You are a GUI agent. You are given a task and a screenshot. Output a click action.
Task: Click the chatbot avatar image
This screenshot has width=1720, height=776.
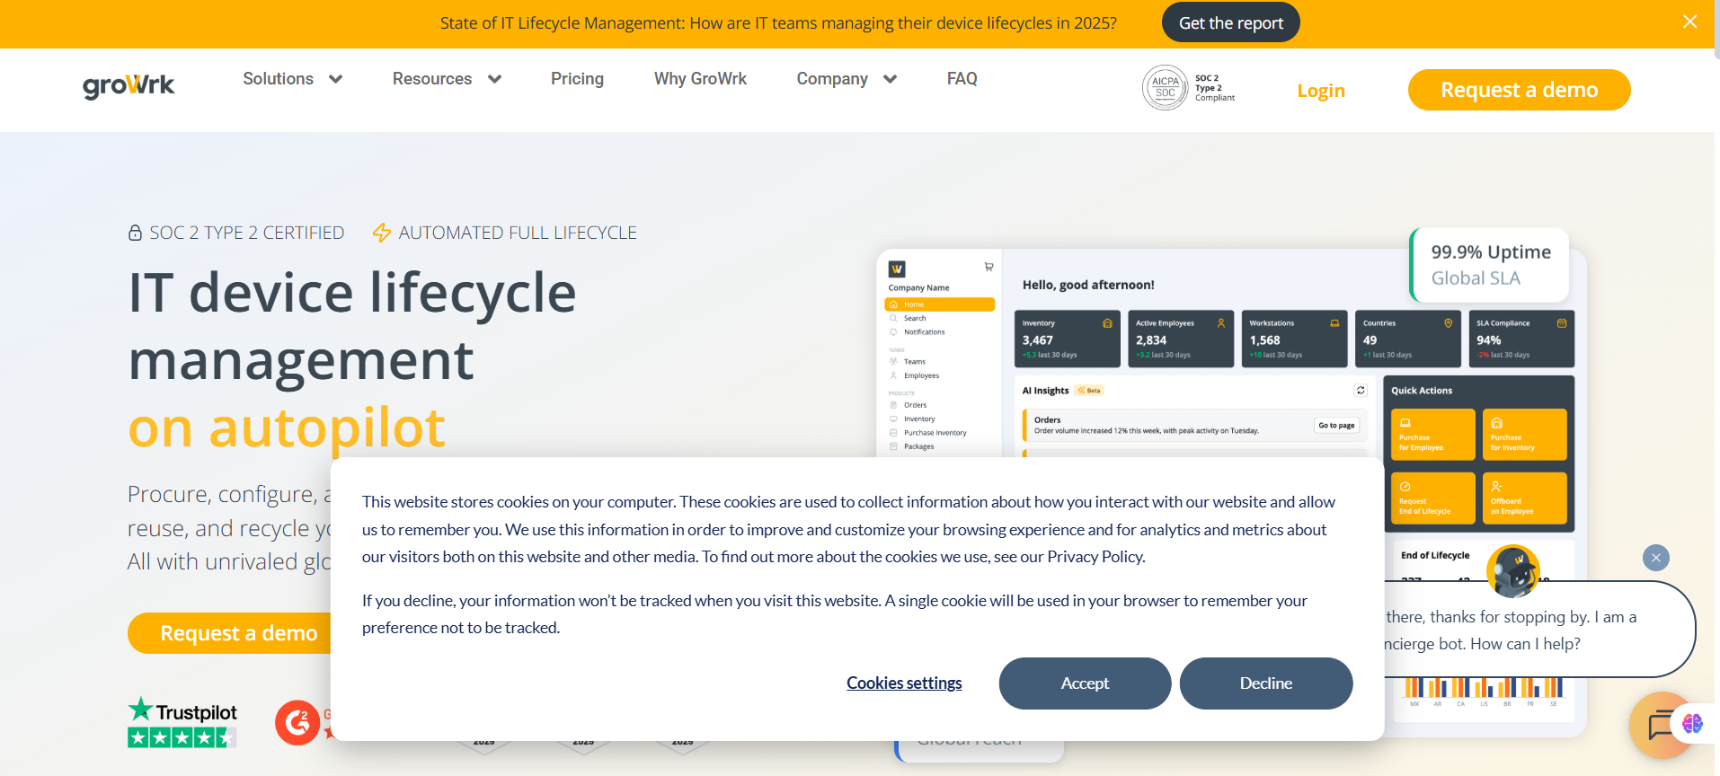tap(1513, 571)
